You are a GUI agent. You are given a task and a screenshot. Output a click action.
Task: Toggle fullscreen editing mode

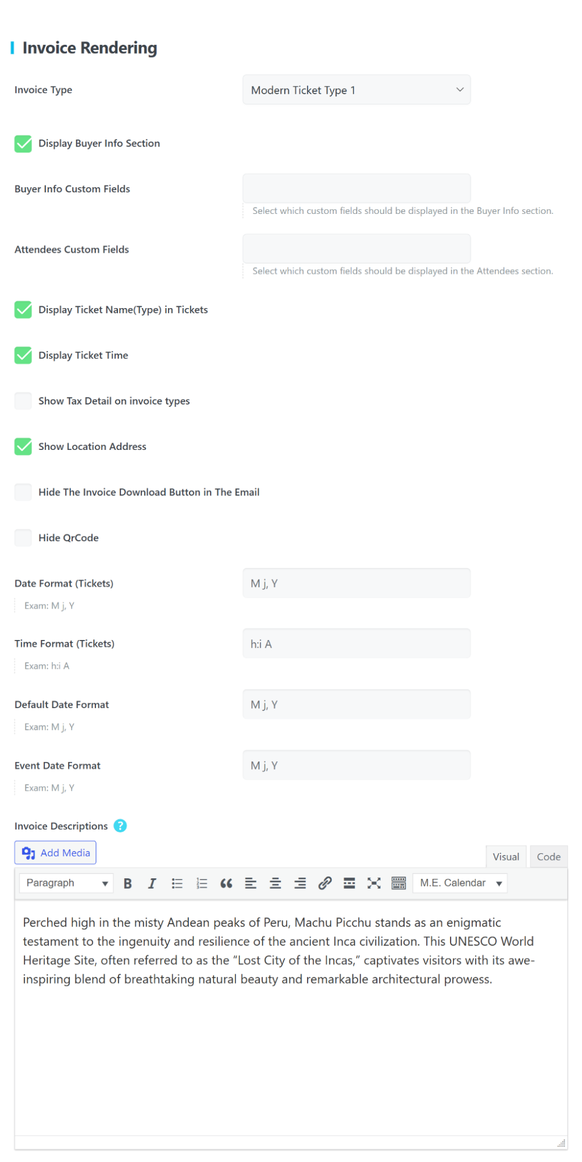tap(373, 883)
